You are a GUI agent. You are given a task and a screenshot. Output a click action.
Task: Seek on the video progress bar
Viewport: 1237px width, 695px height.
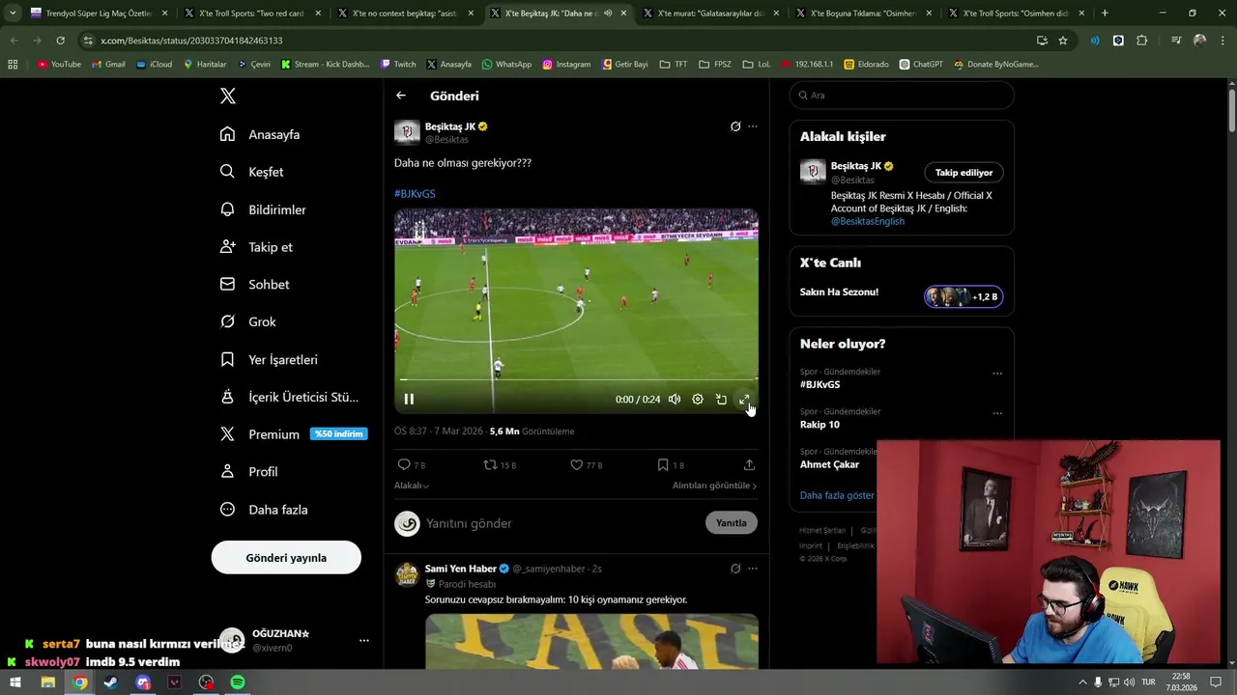(x=576, y=379)
